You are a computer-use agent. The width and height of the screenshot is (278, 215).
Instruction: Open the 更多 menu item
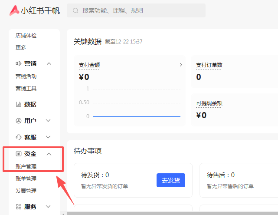[x=21, y=48]
